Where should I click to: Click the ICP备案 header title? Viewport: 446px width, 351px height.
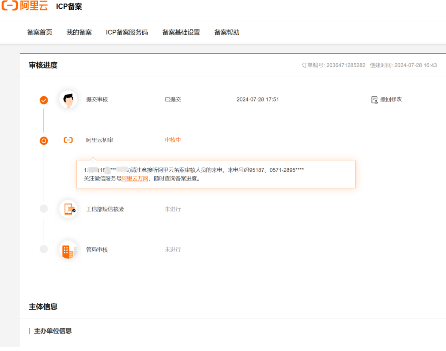69,7
